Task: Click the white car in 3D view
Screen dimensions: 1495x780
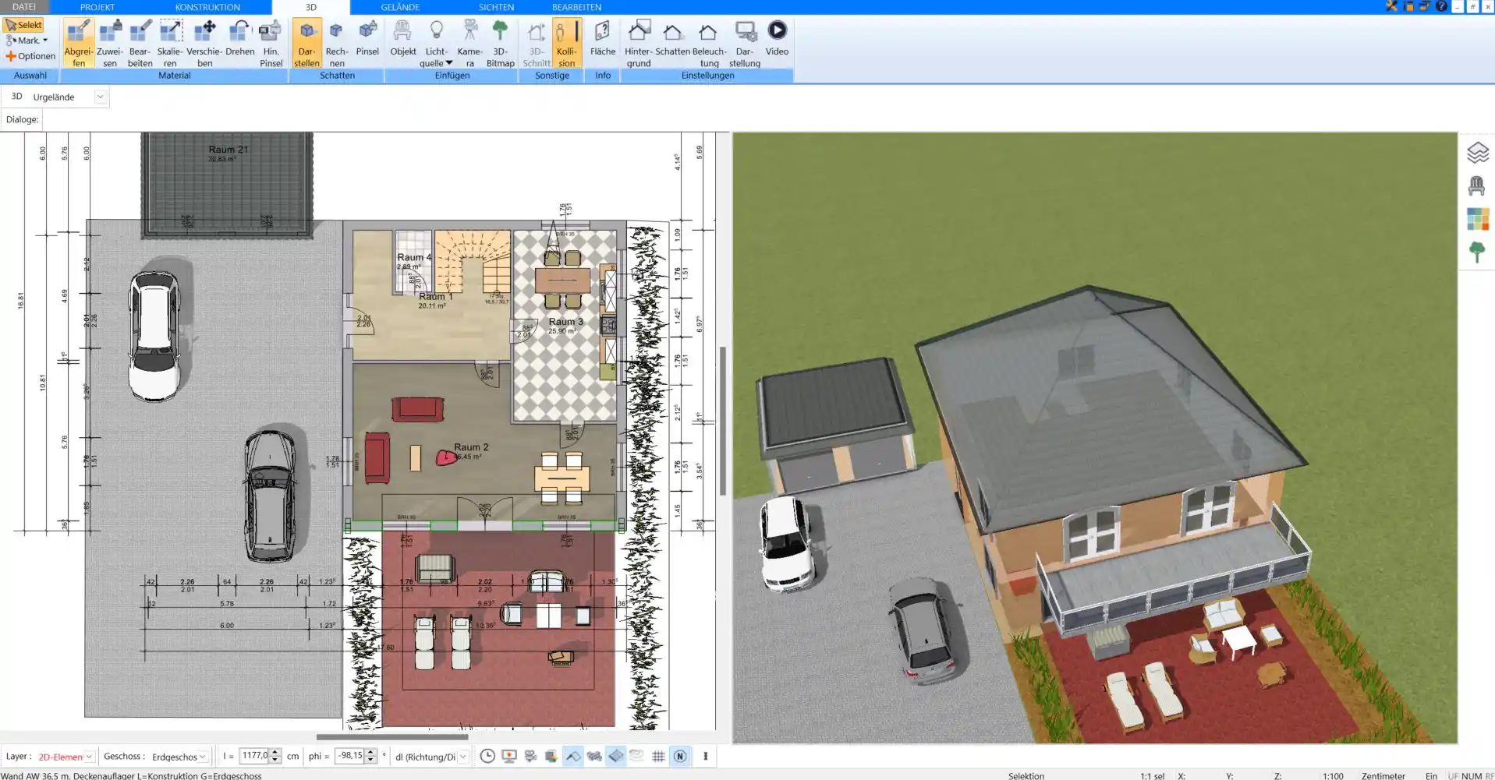Action: 788,542
